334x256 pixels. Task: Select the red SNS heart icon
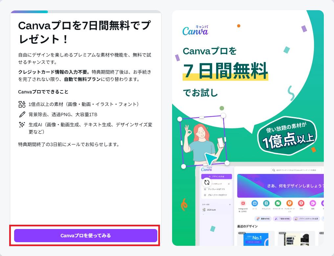(301, 203)
